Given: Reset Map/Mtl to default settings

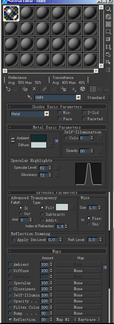Looking at the screenshot, I should 34,89.
